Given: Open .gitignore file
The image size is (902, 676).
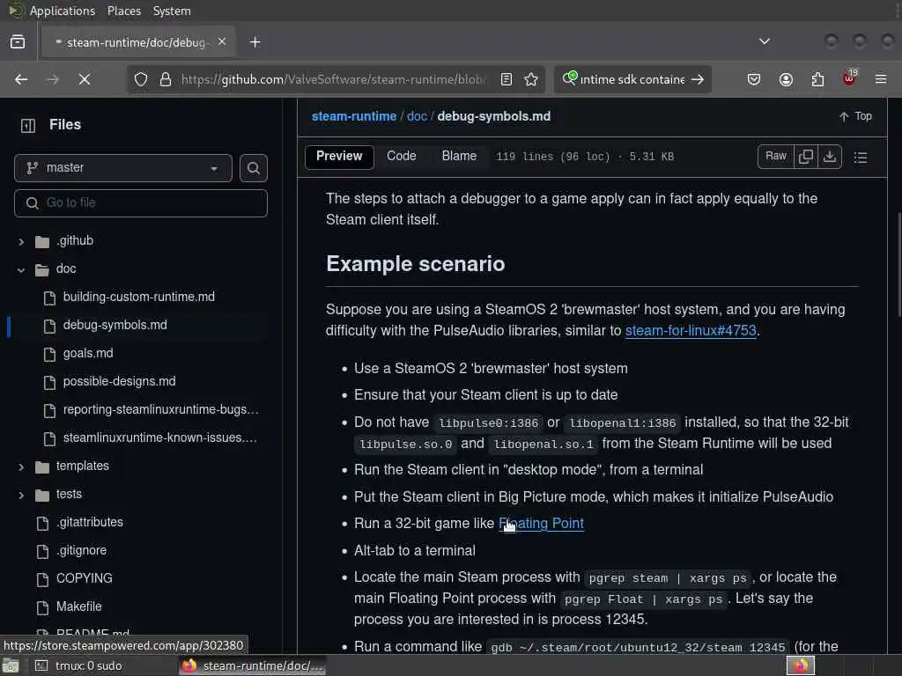Looking at the screenshot, I should click(81, 551).
